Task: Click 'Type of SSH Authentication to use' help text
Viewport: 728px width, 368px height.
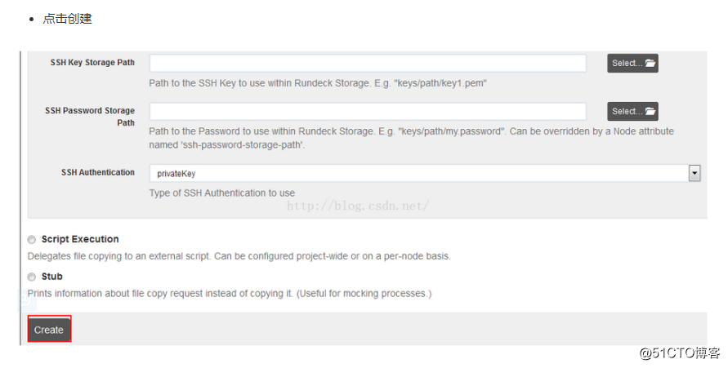Action: coord(222,193)
